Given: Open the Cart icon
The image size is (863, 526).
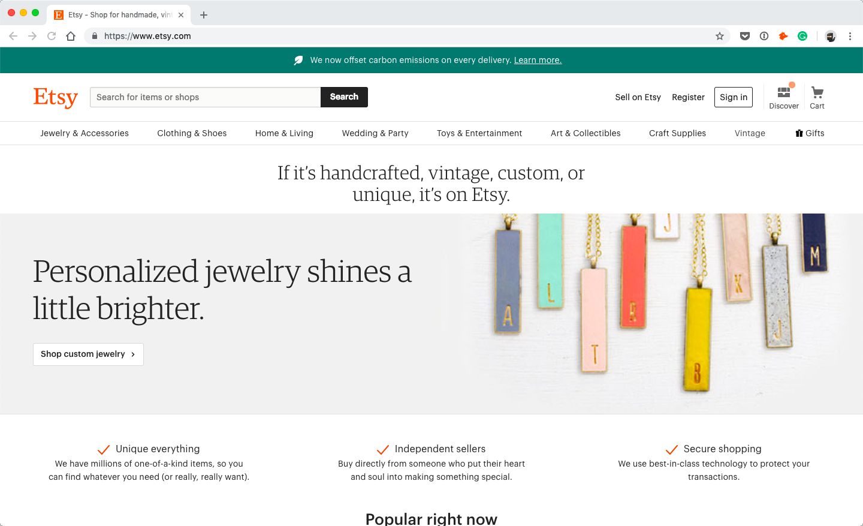Looking at the screenshot, I should pos(817,93).
